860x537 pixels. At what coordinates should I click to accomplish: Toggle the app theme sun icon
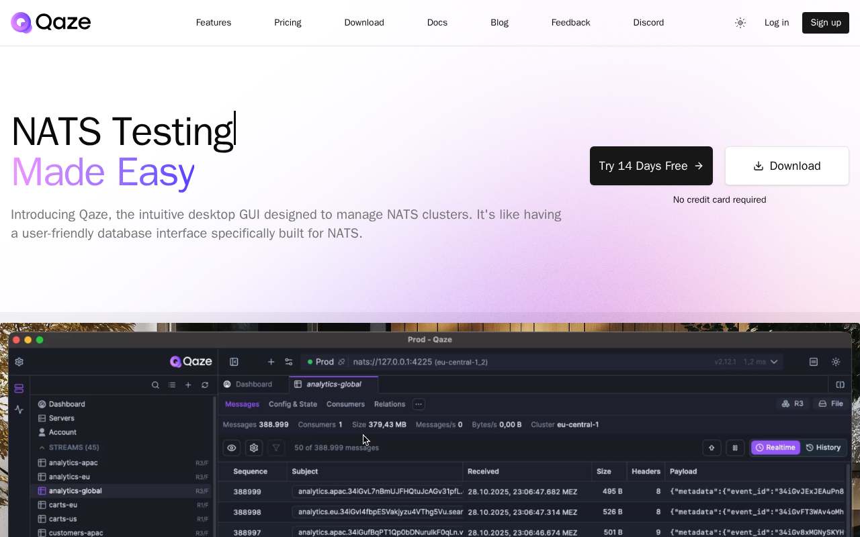click(836, 362)
